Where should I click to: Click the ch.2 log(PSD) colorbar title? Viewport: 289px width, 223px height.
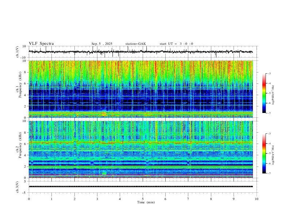pyautogui.click(x=273, y=155)
